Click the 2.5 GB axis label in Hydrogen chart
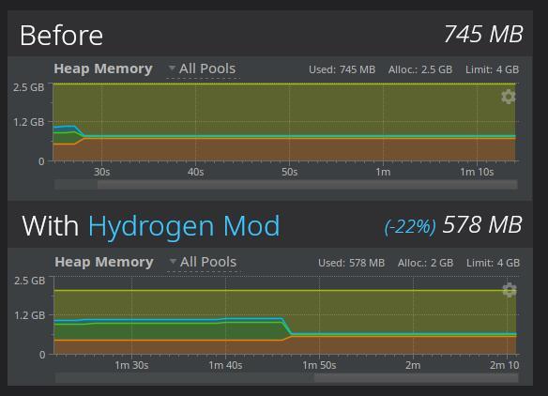This screenshot has width=548, height=396. coord(30,281)
